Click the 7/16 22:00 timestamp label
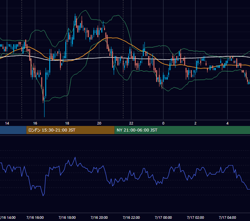250x221 pixels. click(x=131, y=217)
